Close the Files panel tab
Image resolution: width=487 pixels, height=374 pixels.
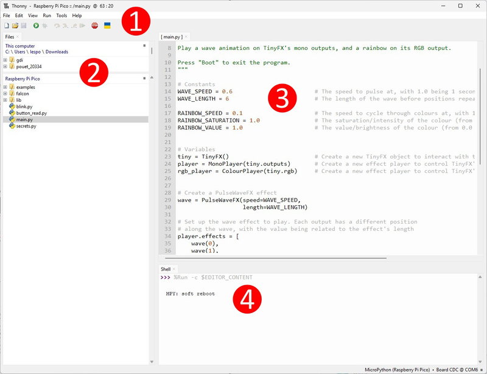[18, 37]
